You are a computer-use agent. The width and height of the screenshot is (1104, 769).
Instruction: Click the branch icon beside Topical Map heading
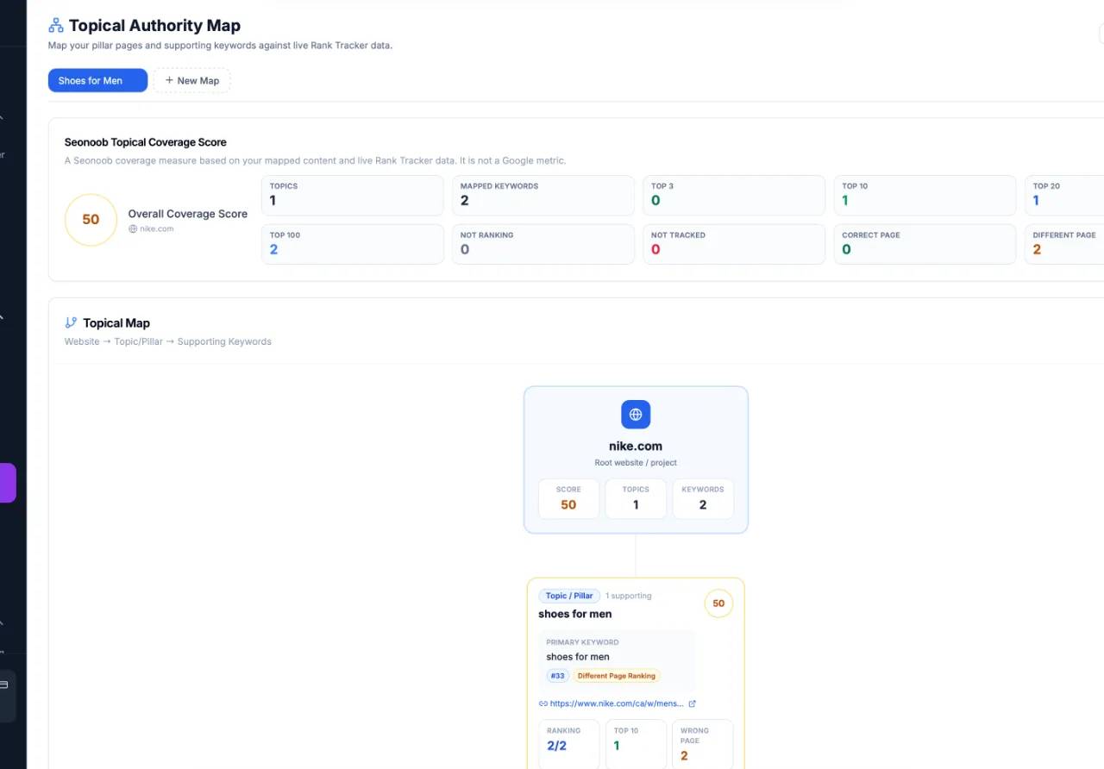71,322
